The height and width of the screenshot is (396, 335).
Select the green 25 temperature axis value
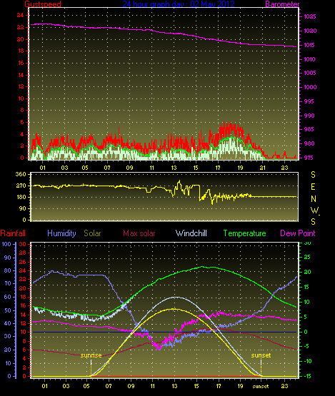(307, 257)
